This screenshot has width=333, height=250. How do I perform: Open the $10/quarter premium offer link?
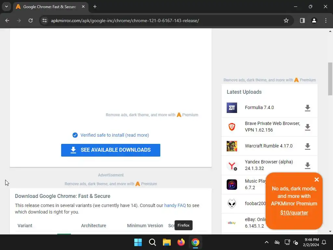294,213
